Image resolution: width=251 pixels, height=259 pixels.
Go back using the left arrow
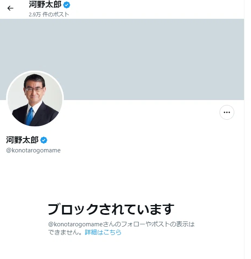[10, 8]
